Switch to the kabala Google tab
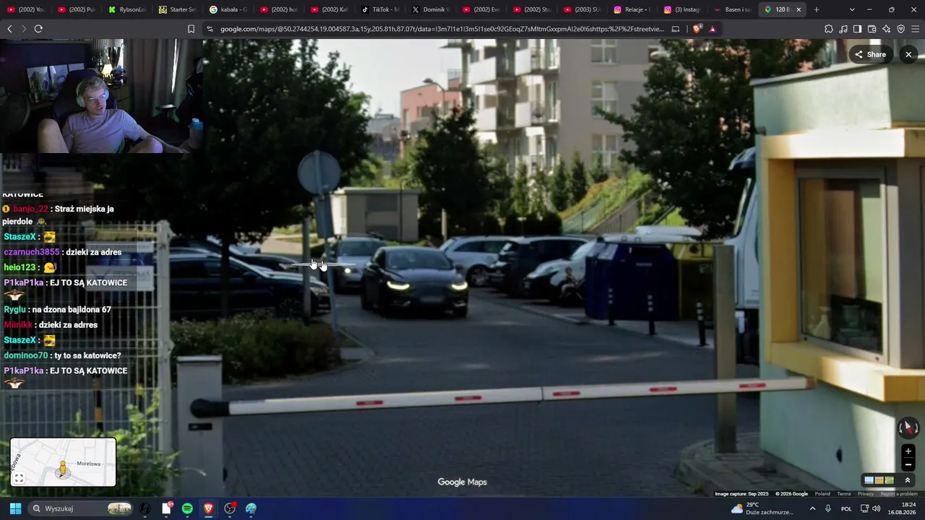Viewport: 925px width, 520px height. (x=228, y=9)
